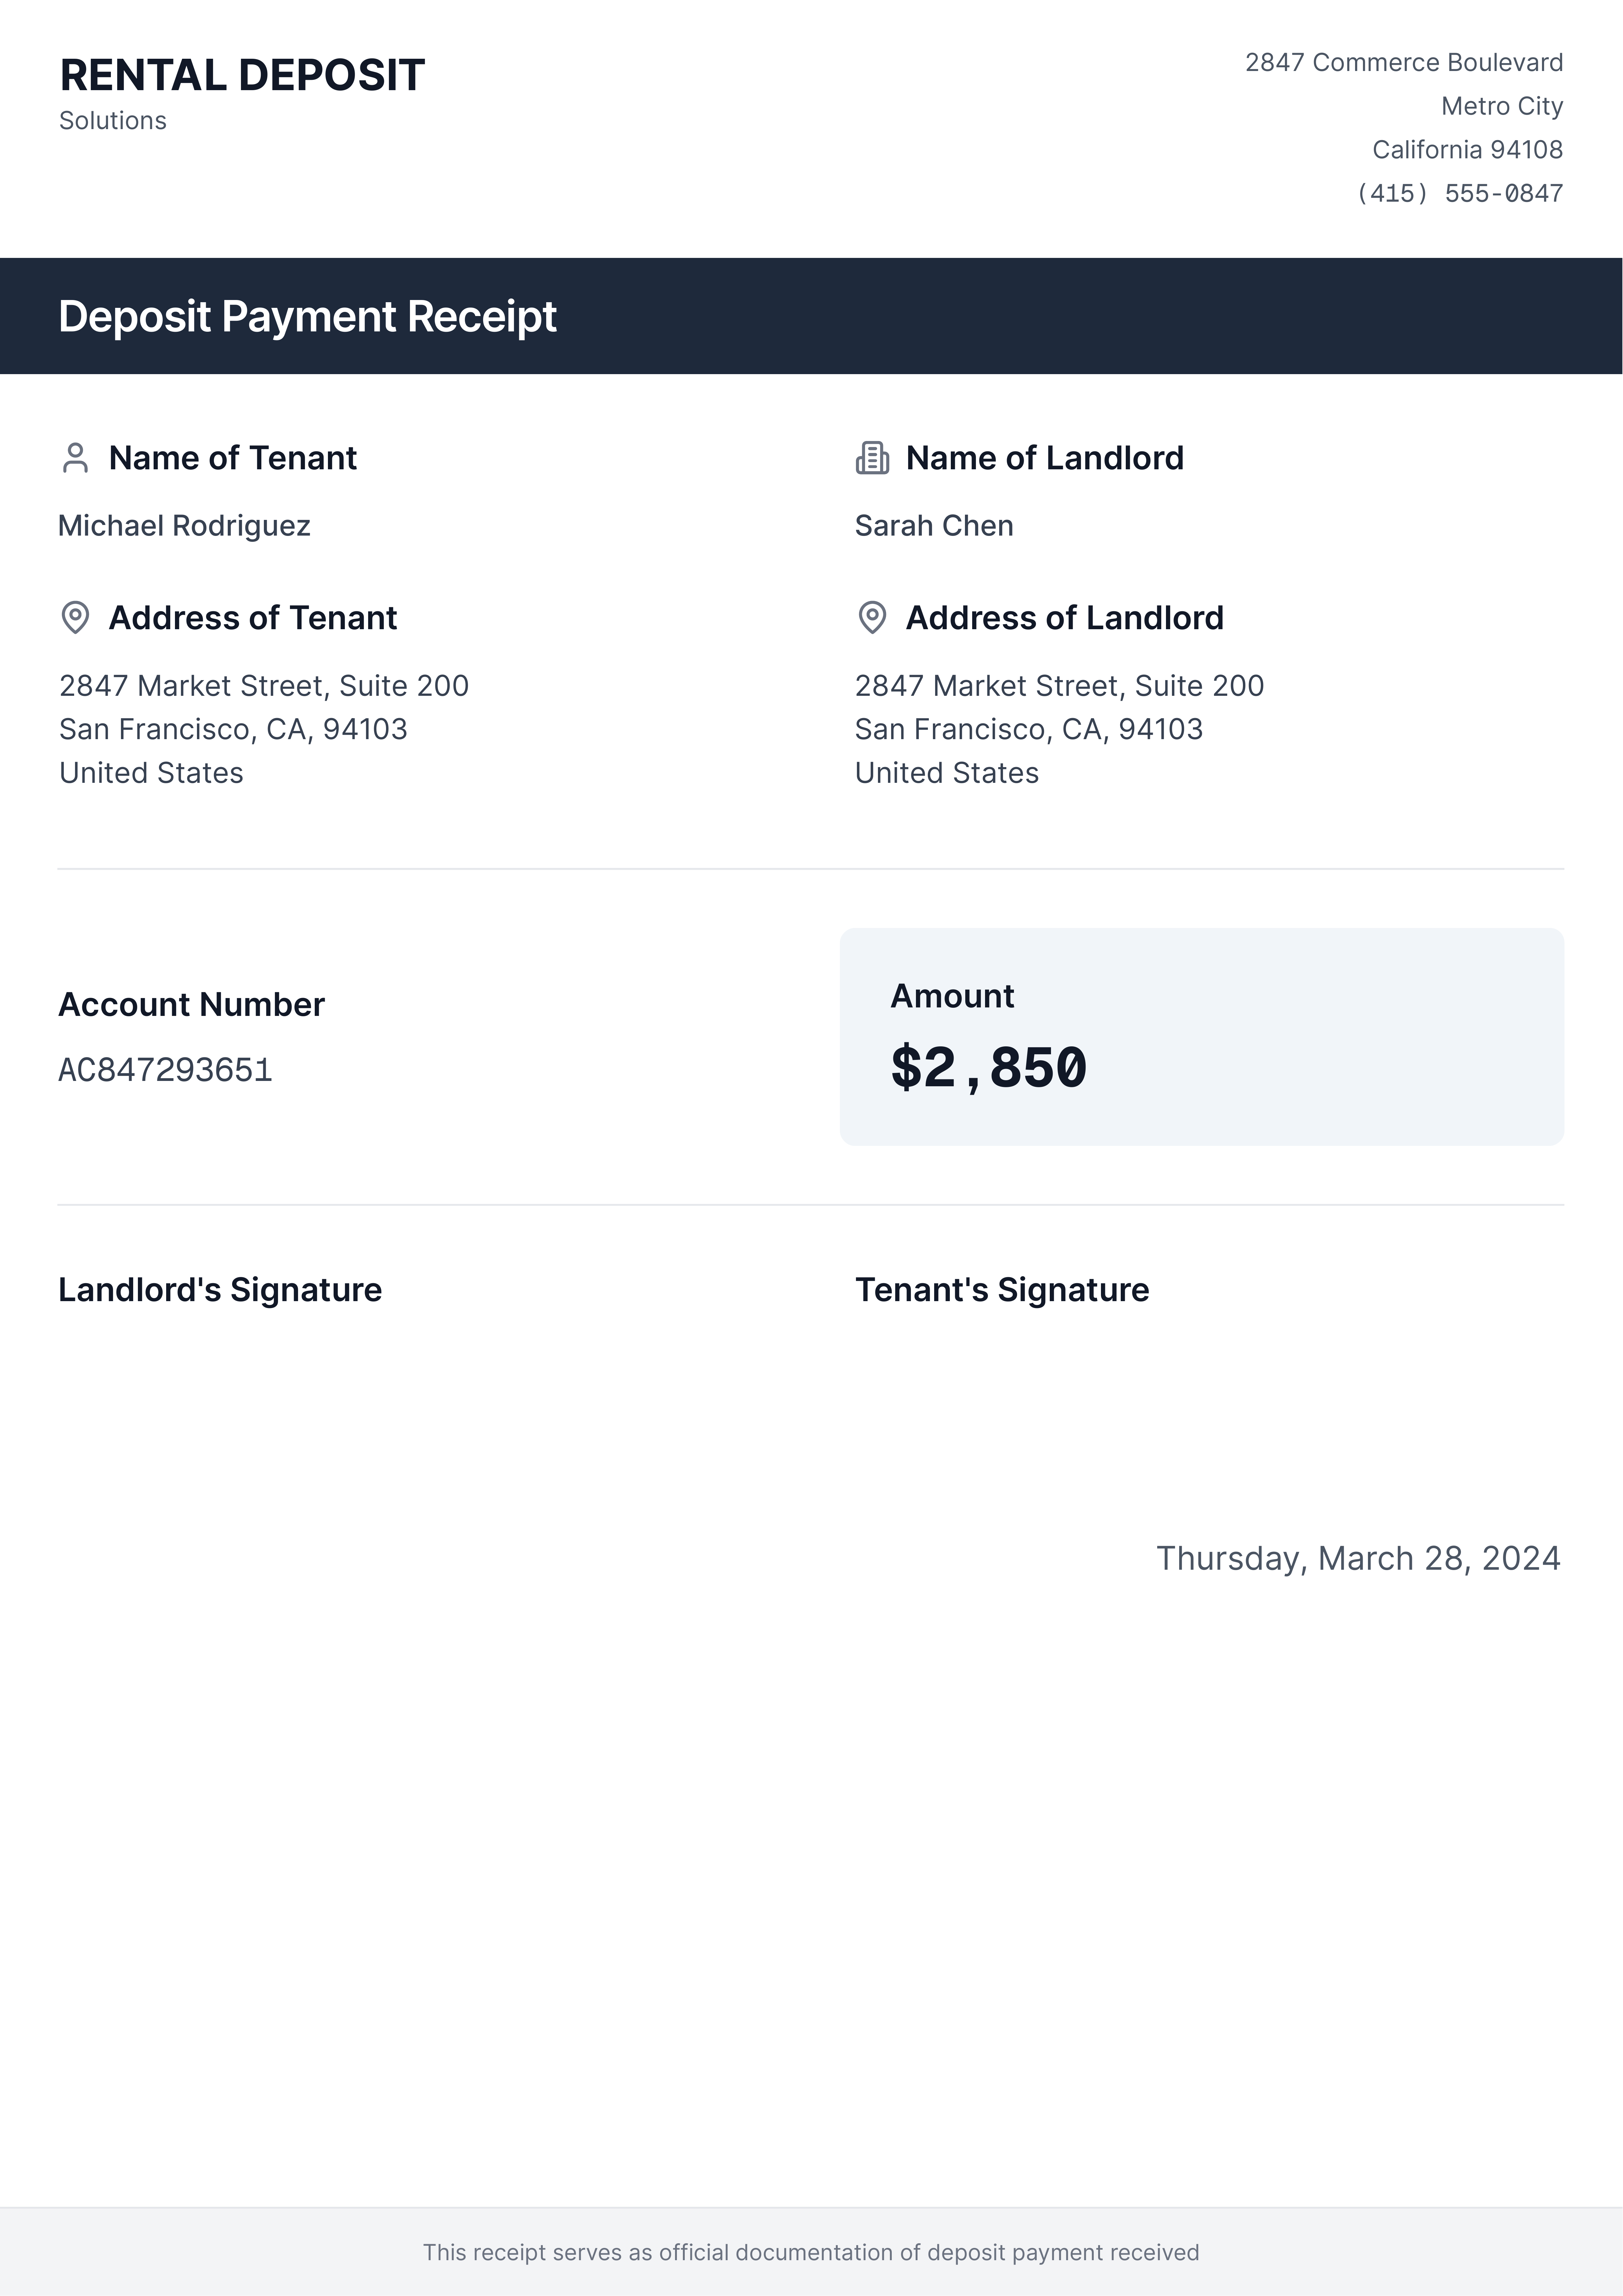
Task: Click the phone number (415) 555-0847
Action: pyautogui.click(x=1459, y=193)
